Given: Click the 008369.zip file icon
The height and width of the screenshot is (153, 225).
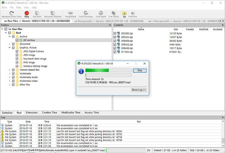Looking at the screenshot, I should coord(119,41).
